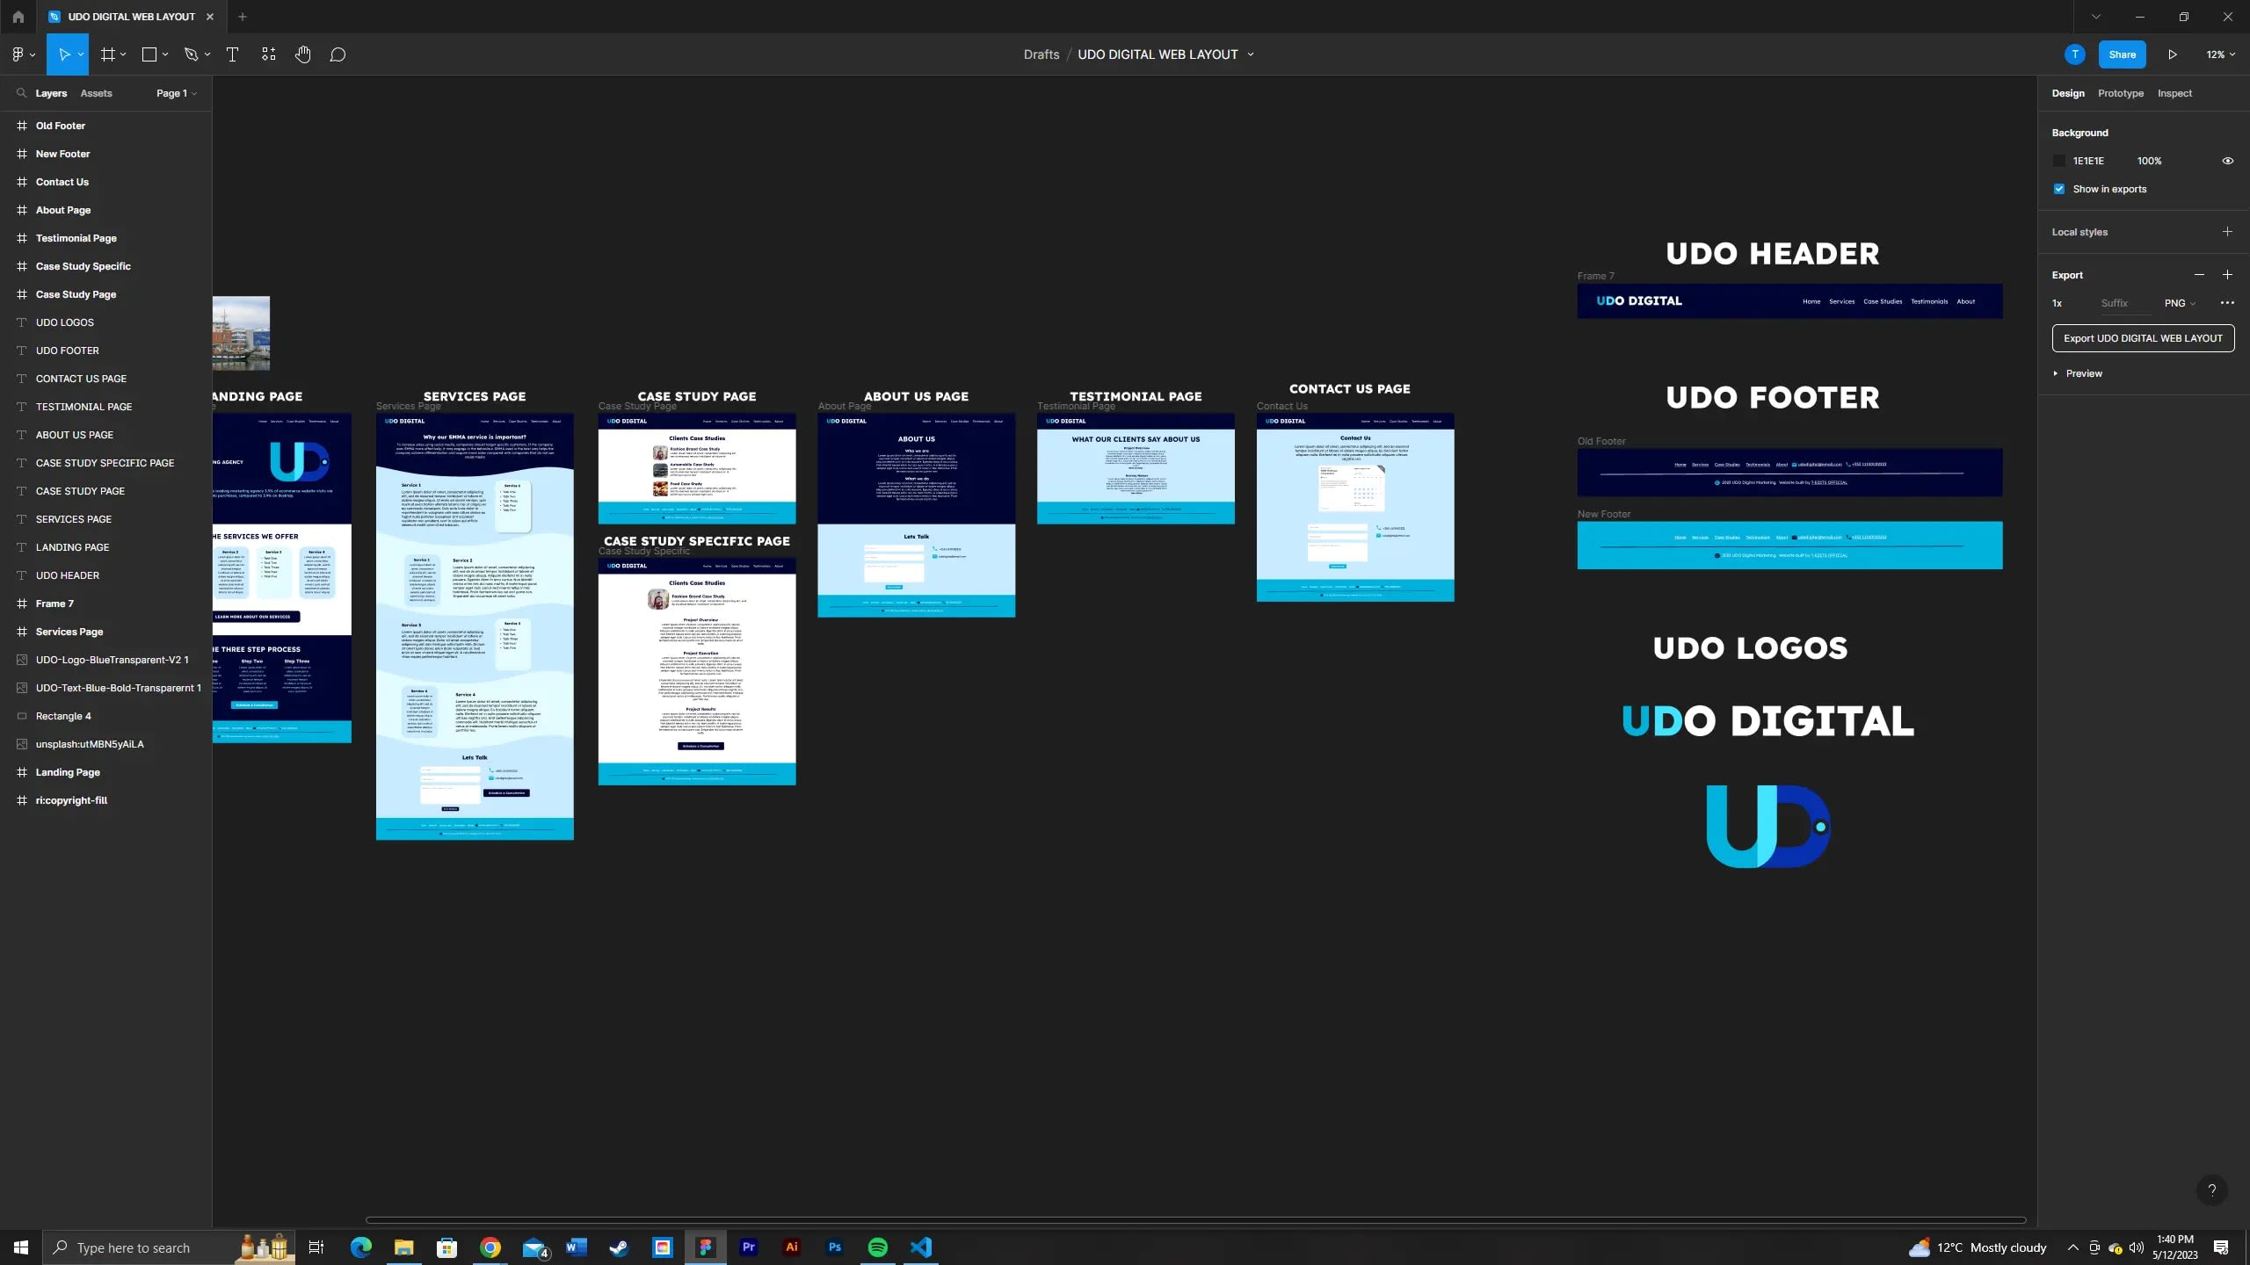Click the 1E1E1E background color swatch

(x=2059, y=161)
